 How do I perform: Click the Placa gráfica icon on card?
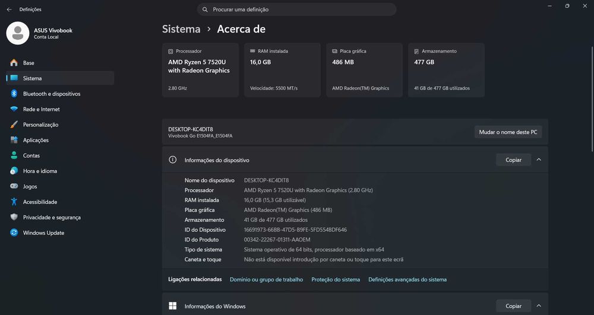(x=335, y=51)
